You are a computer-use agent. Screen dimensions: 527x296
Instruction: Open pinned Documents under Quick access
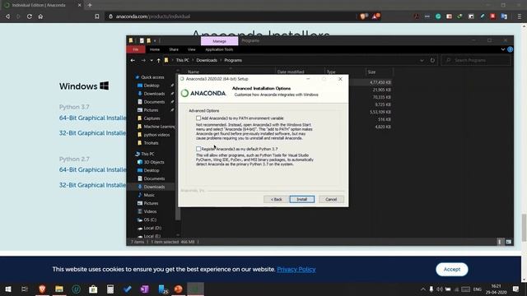click(154, 102)
